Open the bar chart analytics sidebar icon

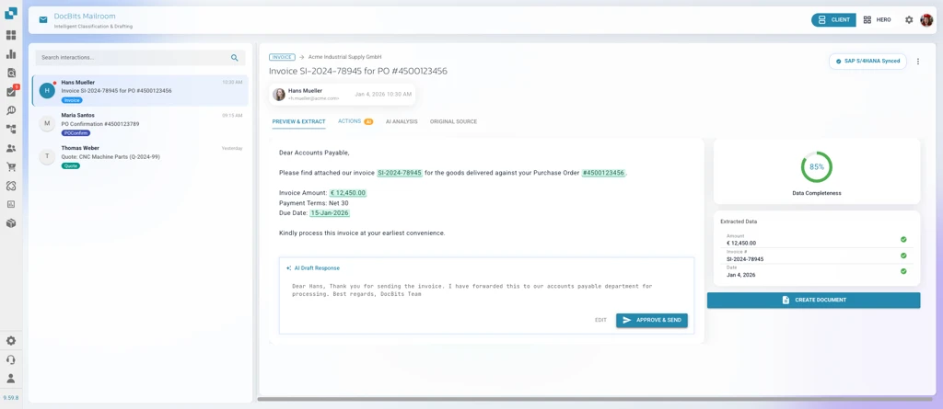pyautogui.click(x=11, y=54)
